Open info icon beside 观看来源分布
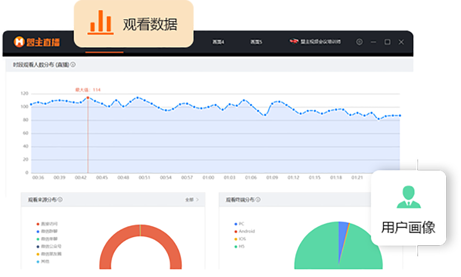 (x=60, y=199)
